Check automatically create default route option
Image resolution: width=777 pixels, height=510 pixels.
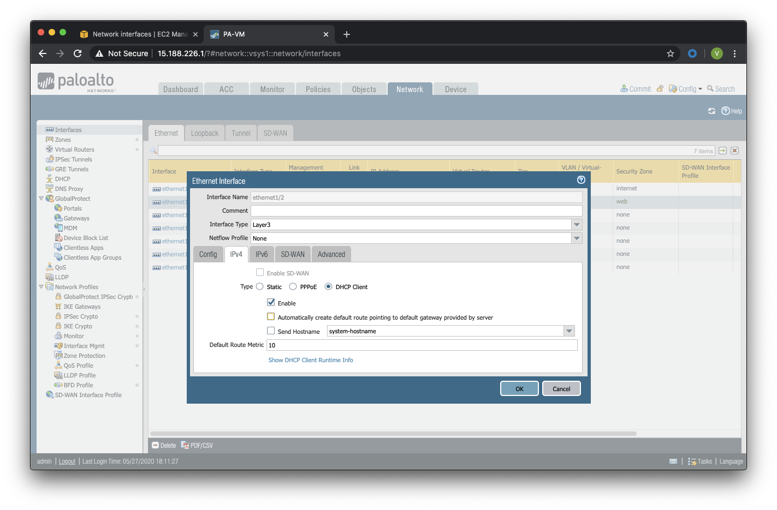[271, 316]
